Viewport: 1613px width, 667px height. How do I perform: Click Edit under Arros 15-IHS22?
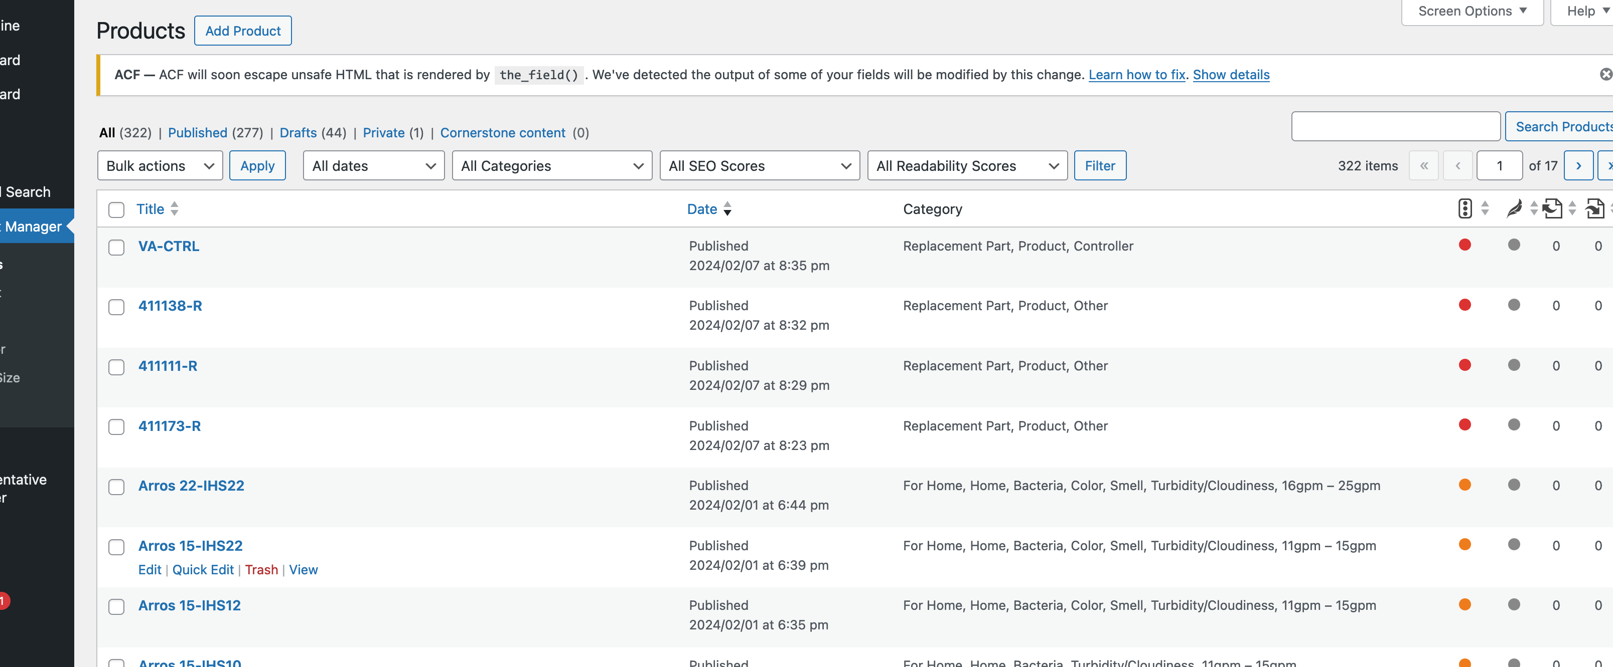click(x=150, y=569)
